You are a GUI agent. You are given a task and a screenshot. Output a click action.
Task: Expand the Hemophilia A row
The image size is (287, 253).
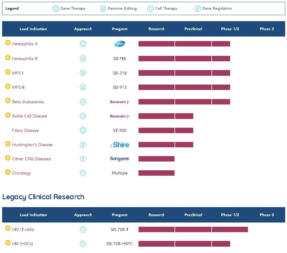(8, 43)
